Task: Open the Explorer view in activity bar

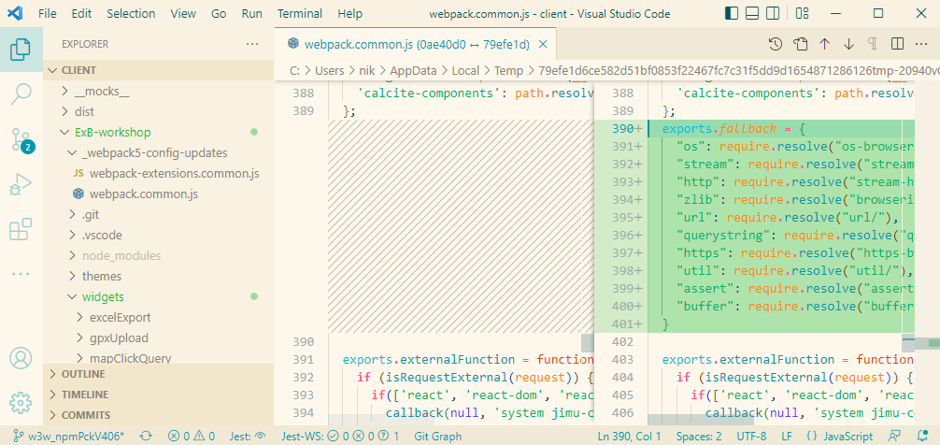Action: 21,50
